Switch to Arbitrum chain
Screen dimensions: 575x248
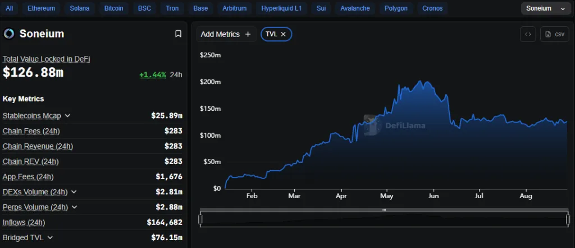[235, 8]
